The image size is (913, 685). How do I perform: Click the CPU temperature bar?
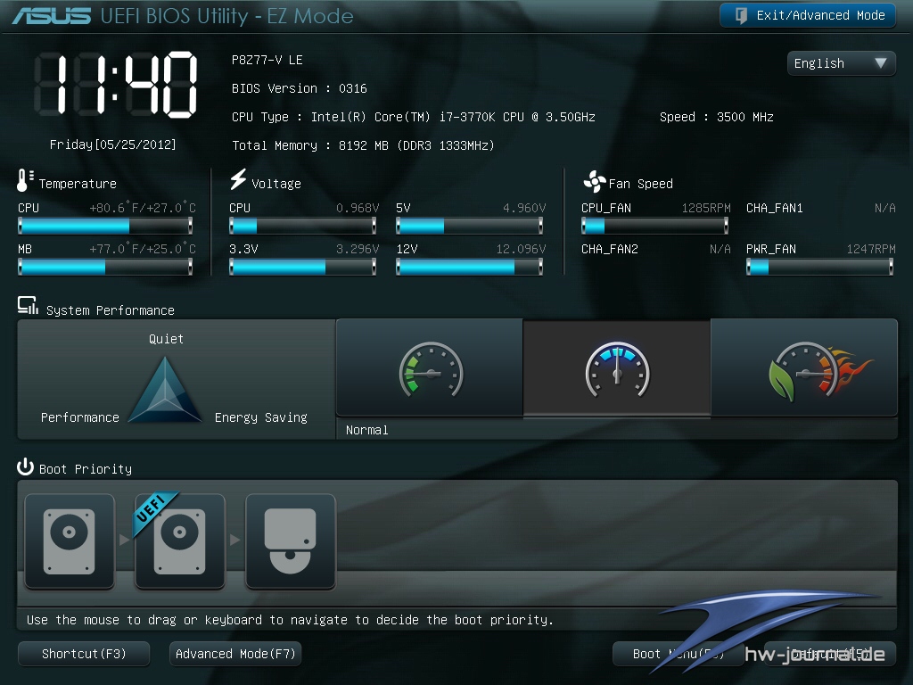tap(105, 226)
